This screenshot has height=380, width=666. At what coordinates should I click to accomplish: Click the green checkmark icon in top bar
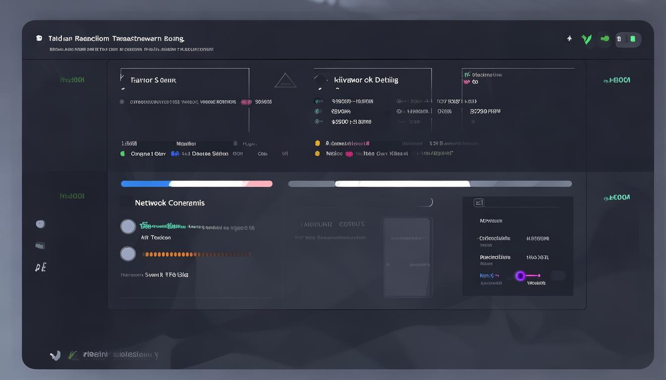[587, 40]
